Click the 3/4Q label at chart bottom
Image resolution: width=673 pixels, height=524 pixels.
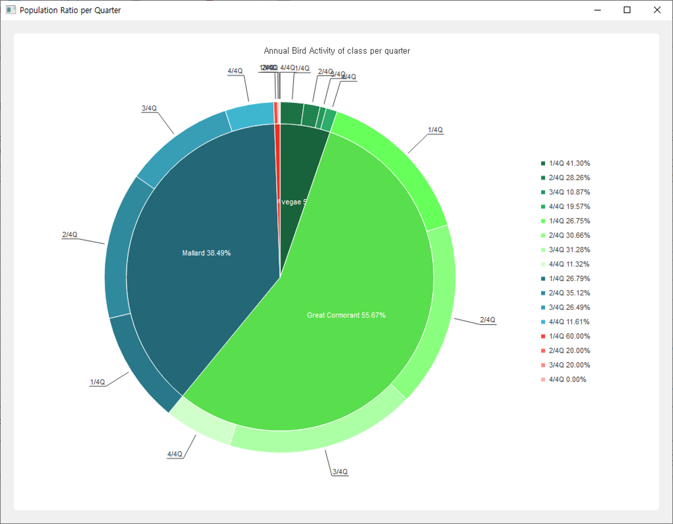point(340,472)
